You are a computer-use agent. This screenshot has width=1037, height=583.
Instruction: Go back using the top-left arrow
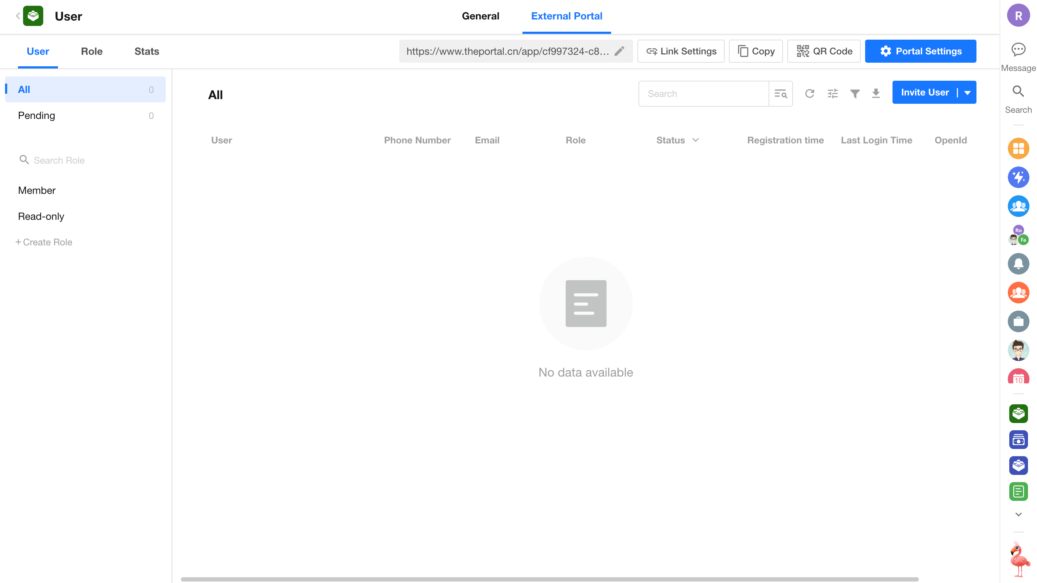point(18,16)
